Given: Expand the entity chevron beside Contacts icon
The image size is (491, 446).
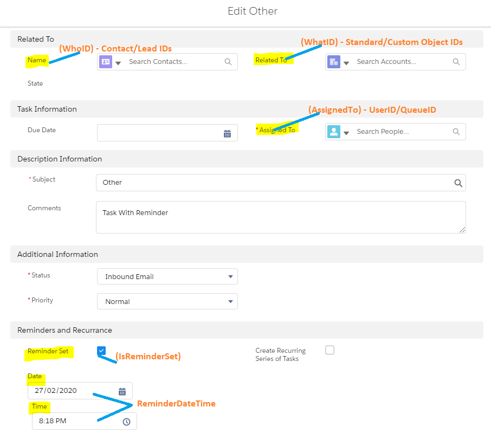Looking at the screenshot, I should tap(119, 62).
